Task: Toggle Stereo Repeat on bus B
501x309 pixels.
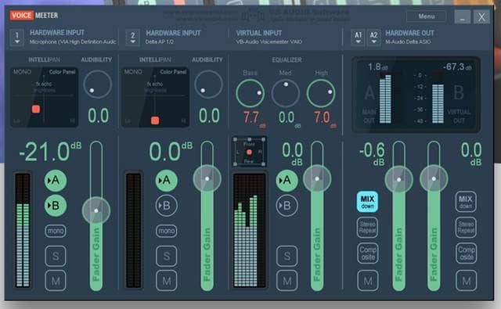Action: coord(466,228)
